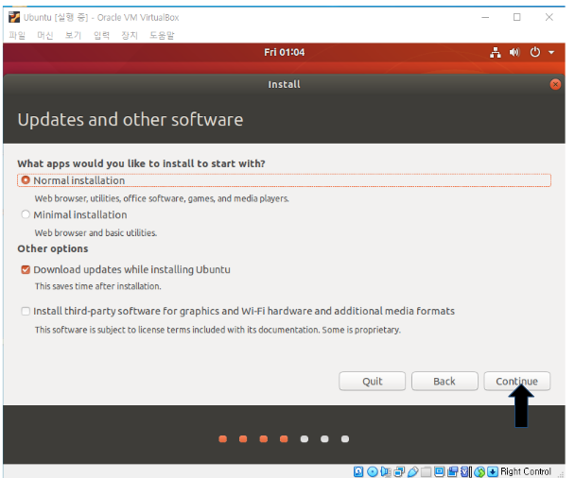
Task: Select the Minimal installation radio button
Action: [26, 214]
